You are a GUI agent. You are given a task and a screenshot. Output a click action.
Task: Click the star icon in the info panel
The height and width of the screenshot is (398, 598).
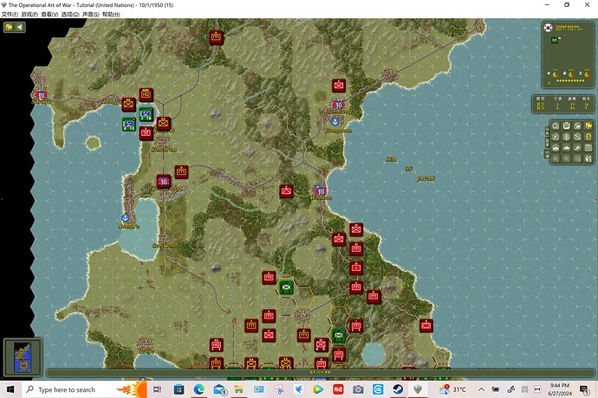(549, 74)
